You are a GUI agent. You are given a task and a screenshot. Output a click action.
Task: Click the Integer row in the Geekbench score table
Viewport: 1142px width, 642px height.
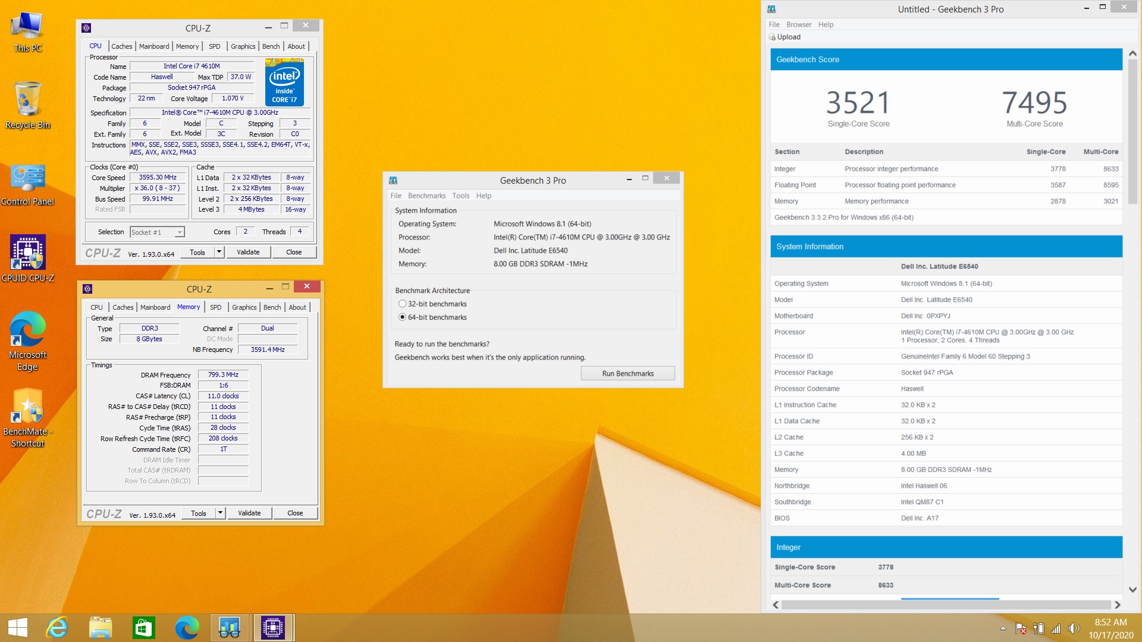[946, 169]
